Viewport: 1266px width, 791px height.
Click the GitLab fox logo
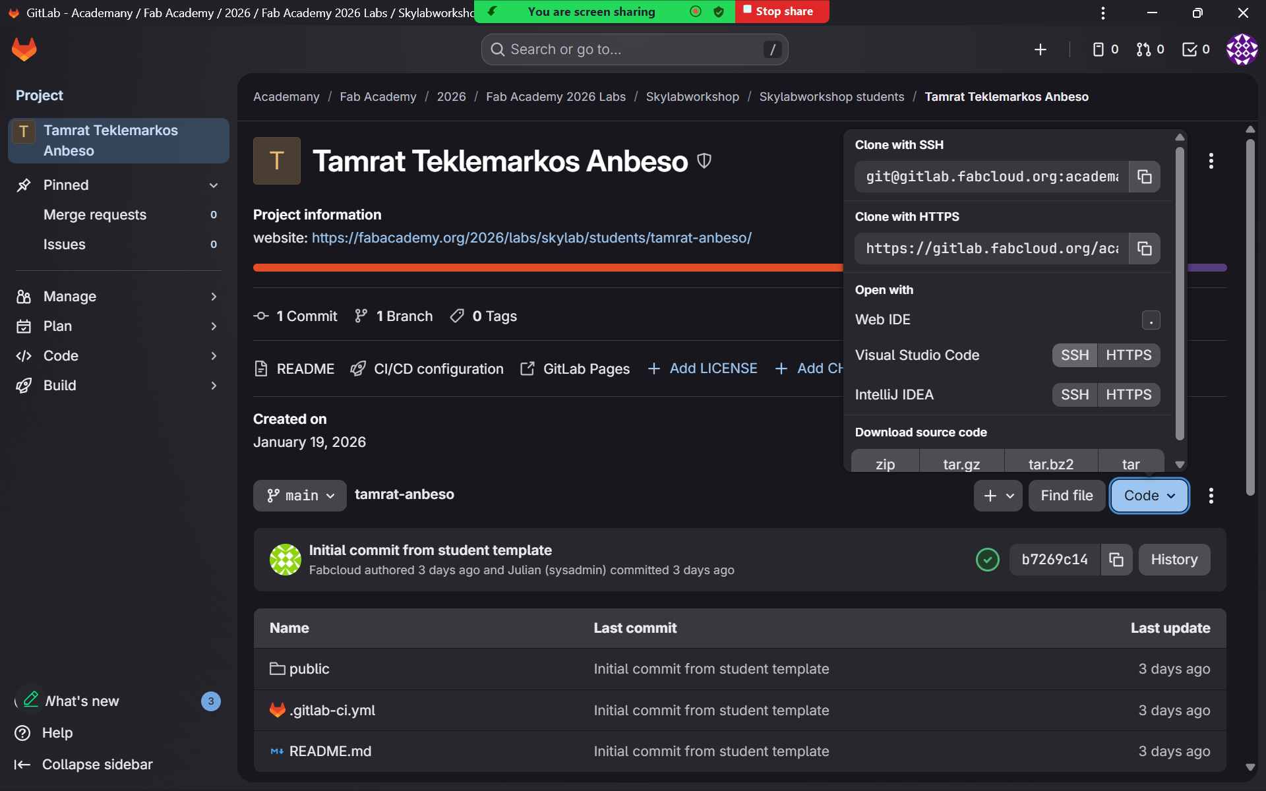coord(24,49)
